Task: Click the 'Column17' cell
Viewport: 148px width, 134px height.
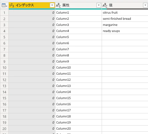Action: coord(78,110)
